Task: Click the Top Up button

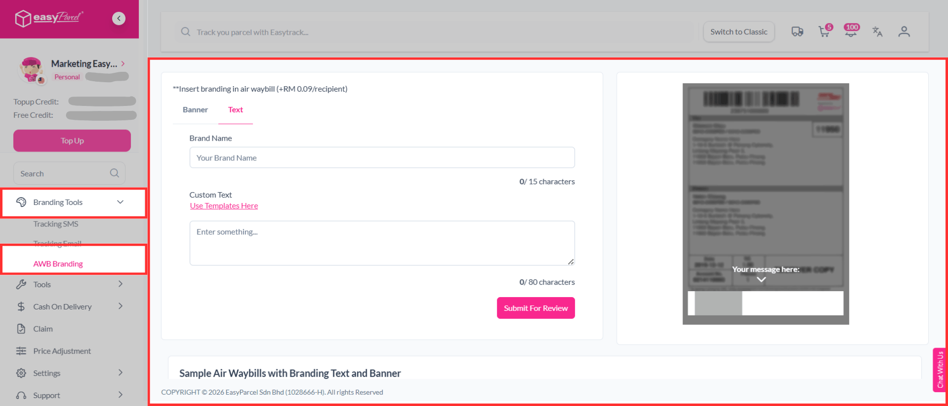Action: click(x=72, y=141)
